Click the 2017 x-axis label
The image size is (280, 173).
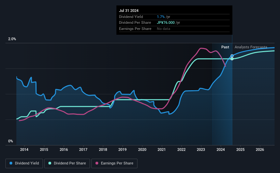coord(83,150)
